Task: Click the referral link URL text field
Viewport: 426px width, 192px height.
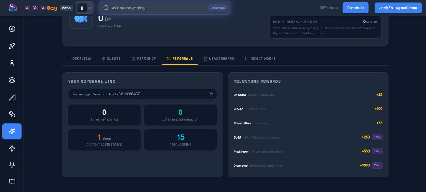Action: tap(142, 94)
